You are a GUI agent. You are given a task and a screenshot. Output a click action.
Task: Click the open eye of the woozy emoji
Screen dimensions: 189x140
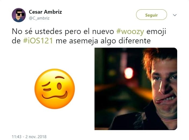click(59, 86)
